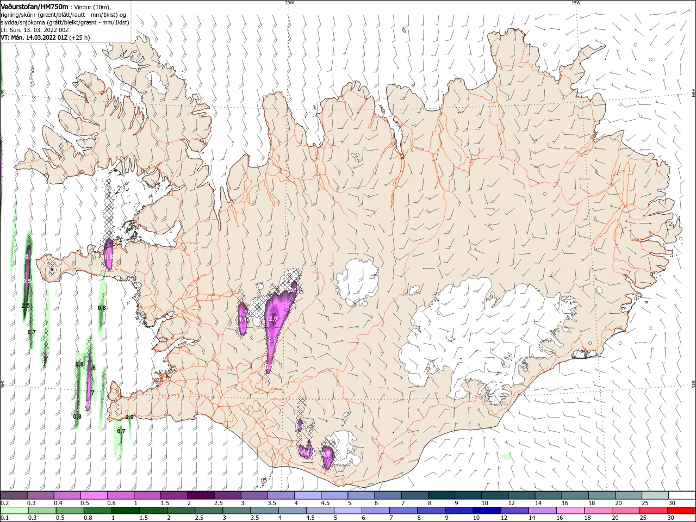Click the 'Vindur (10m),' text in header

pos(92,7)
